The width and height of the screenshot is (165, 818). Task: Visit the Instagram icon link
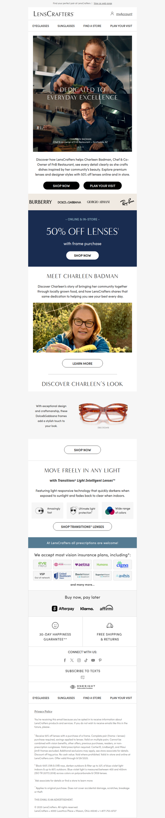coord(79,660)
